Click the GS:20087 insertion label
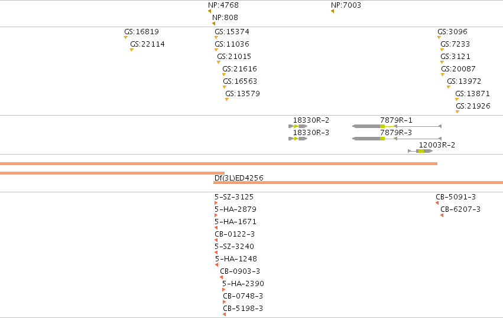 pos(459,69)
